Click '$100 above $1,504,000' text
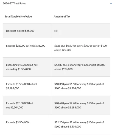Image resolution: width=115 pixels, height=137 pixels. coord(68,89)
